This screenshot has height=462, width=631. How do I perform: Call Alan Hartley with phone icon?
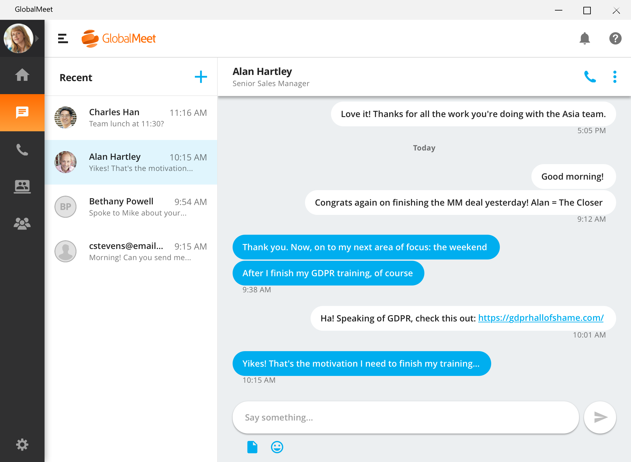(x=590, y=77)
